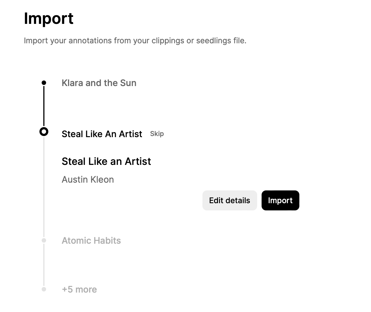Click the Import button

[x=280, y=200]
